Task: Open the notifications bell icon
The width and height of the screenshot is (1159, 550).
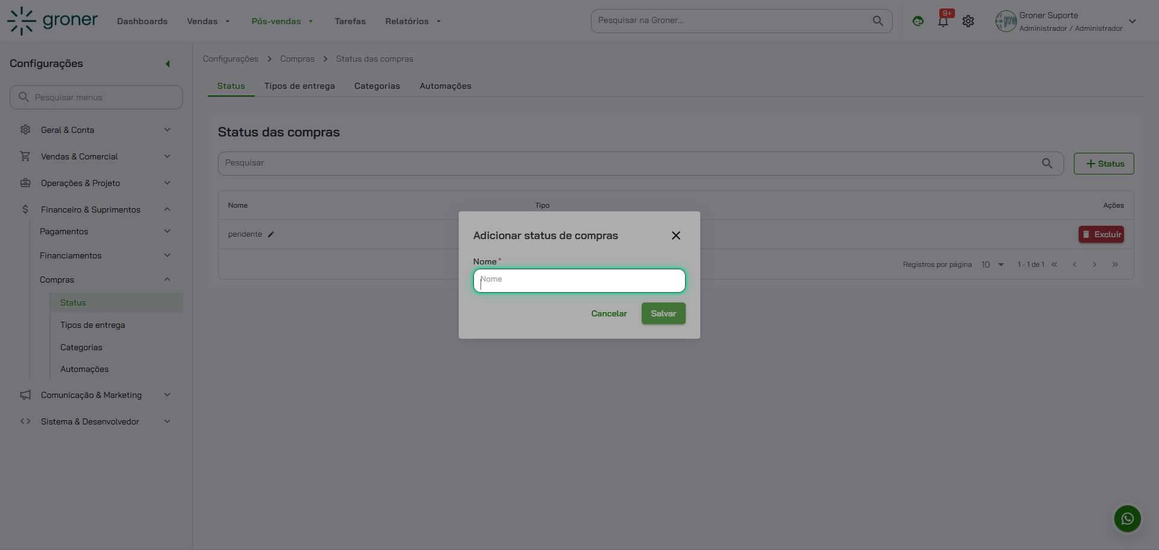Action: pos(943,21)
